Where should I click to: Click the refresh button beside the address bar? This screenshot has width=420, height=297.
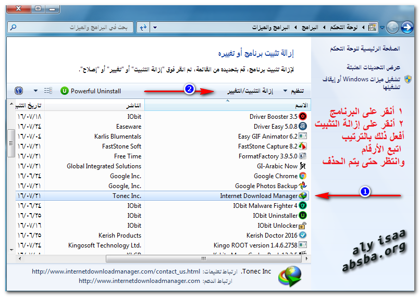(143, 27)
